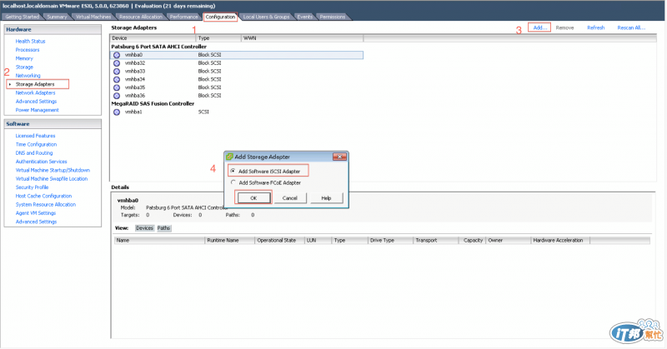This screenshot has width=667, height=349.
Task: Select Storage Adapters in Hardware panel
Action: pos(35,84)
